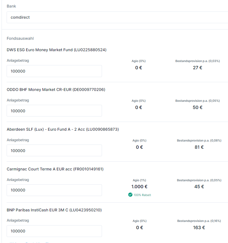Select the Carmignac Court Terme A EUR title

(55, 169)
